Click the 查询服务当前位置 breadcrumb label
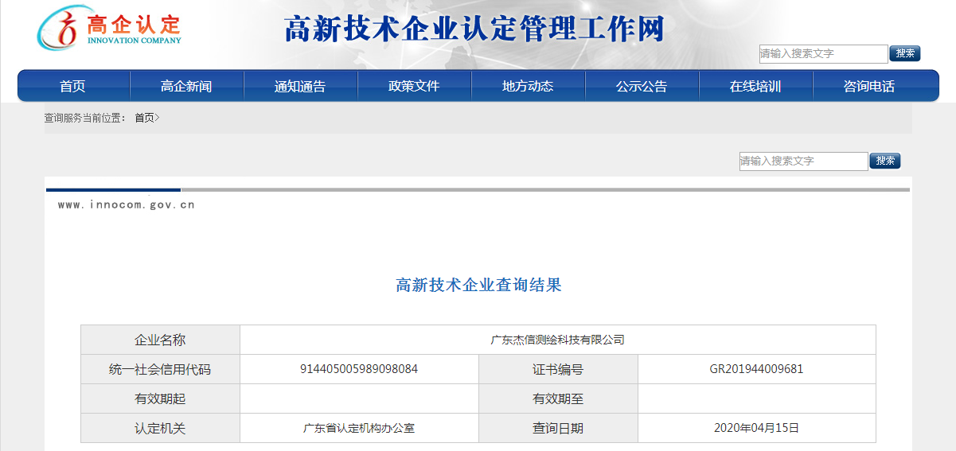The width and height of the screenshot is (956, 451). [84, 118]
